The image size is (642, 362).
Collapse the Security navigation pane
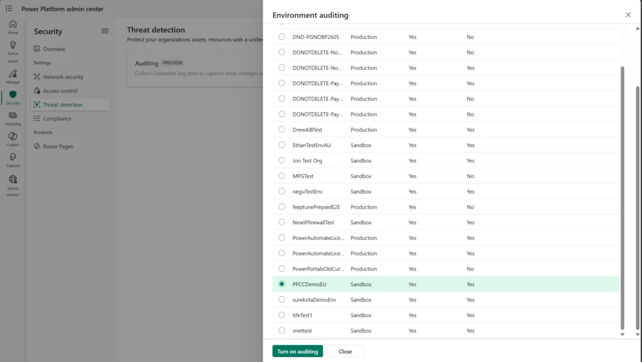(103, 31)
